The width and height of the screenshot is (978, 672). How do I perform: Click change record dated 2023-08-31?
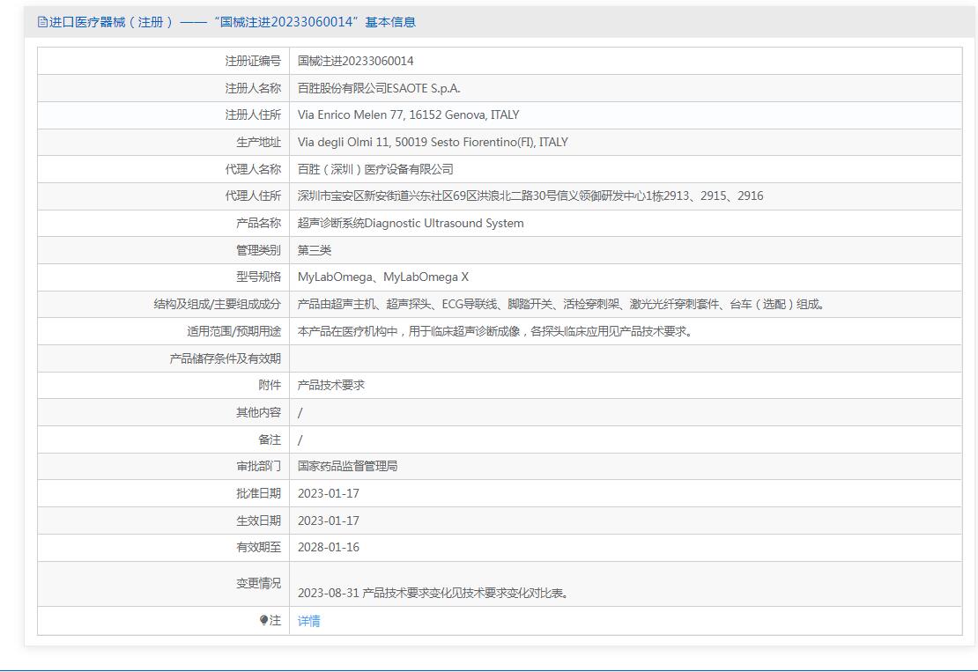point(433,593)
